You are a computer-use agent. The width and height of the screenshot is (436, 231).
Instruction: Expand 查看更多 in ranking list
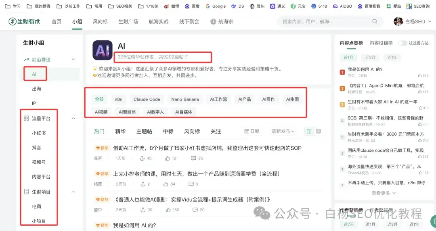coord(384,193)
